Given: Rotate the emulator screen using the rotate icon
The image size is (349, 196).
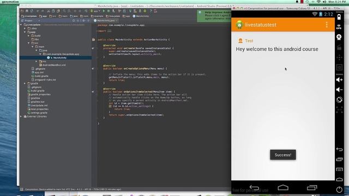Looking at the screenshot, I should click(x=339, y=100).
